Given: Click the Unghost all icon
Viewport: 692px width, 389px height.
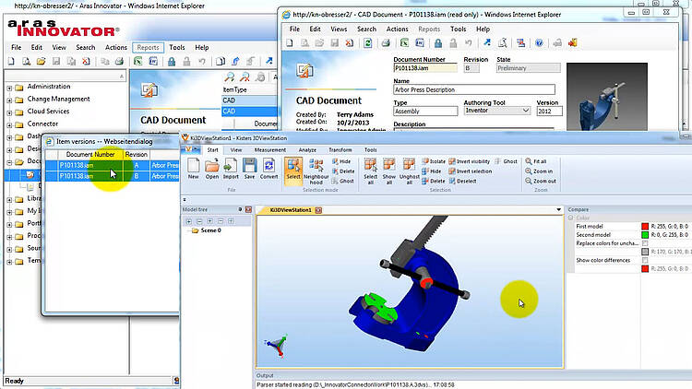Looking at the screenshot, I should point(409,171).
